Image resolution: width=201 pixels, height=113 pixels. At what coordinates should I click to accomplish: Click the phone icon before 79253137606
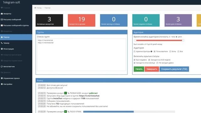[68, 112]
